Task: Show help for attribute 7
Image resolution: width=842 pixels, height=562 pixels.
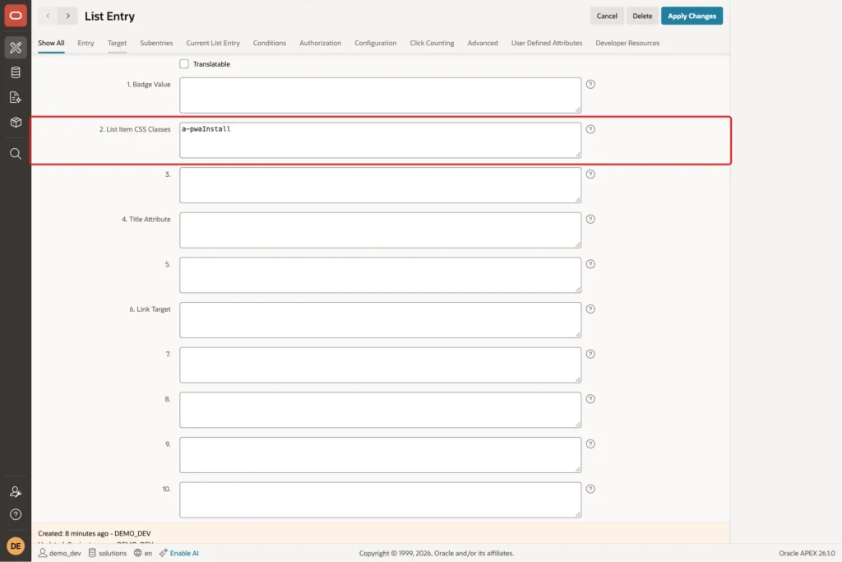Action: tap(590, 354)
